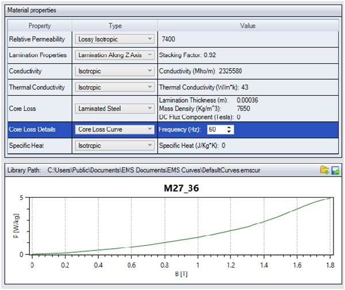The height and width of the screenshot is (290, 345).
Task: Select Thermal Conductivity value 43
Action: point(245,87)
